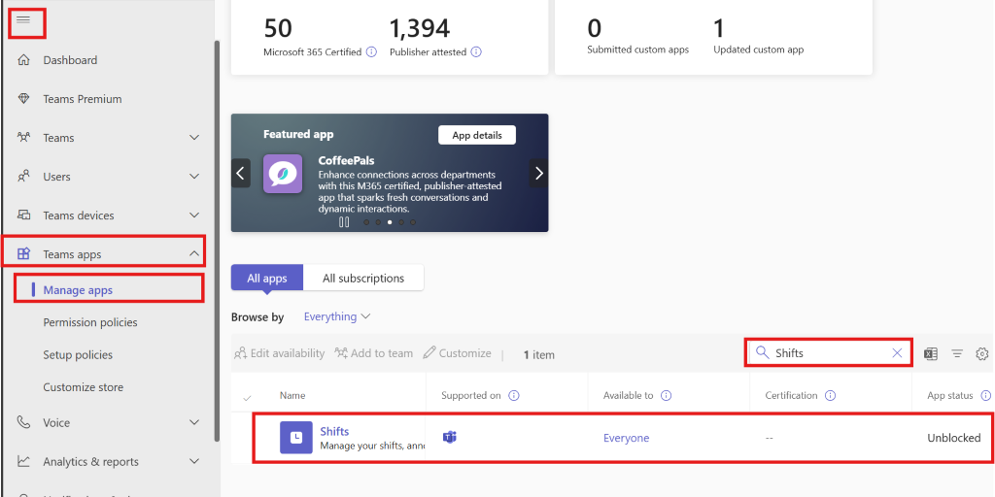Expand the Teams section chevron

[194, 138]
